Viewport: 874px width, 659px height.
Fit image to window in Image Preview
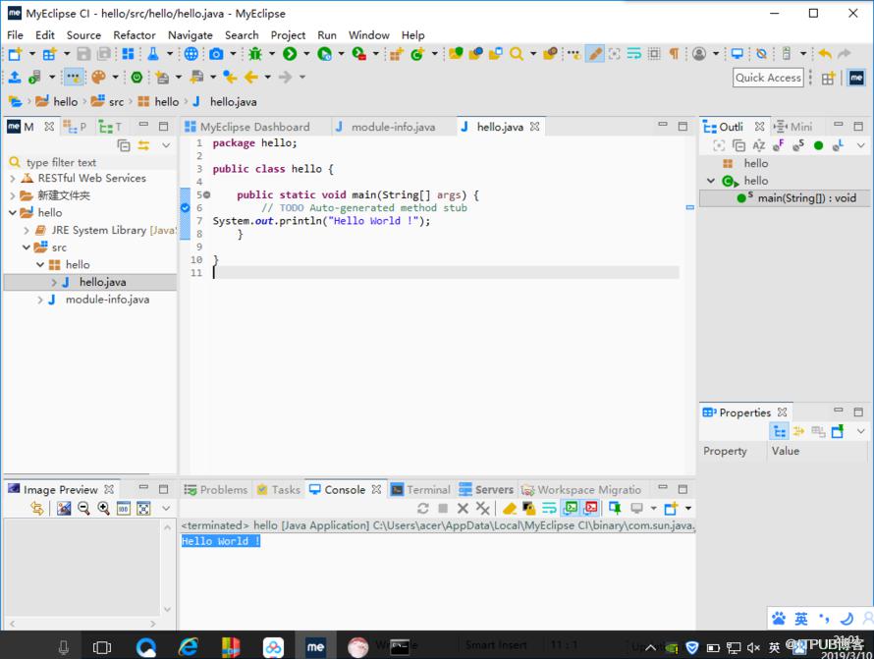pos(143,508)
